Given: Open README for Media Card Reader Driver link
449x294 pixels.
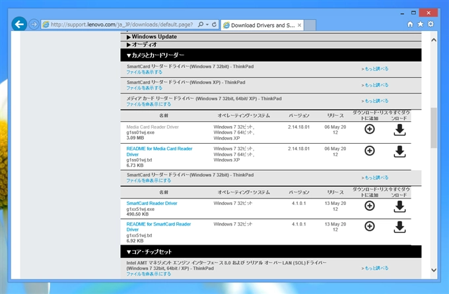Looking at the screenshot, I should pyautogui.click(x=159, y=152).
